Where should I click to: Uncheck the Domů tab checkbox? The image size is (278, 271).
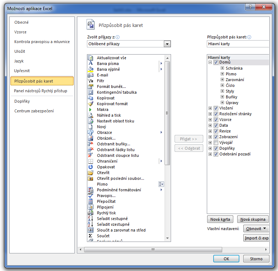tap(216, 62)
